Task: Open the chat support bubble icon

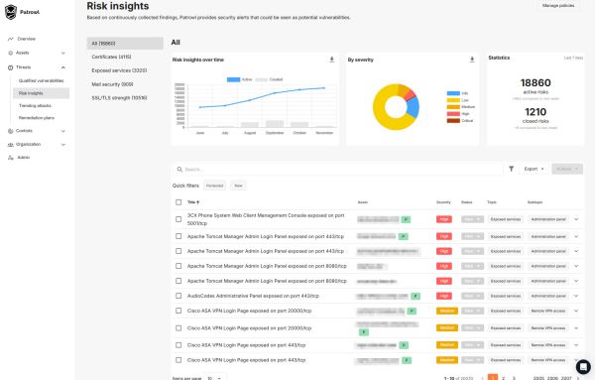Action: pyautogui.click(x=583, y=367)
